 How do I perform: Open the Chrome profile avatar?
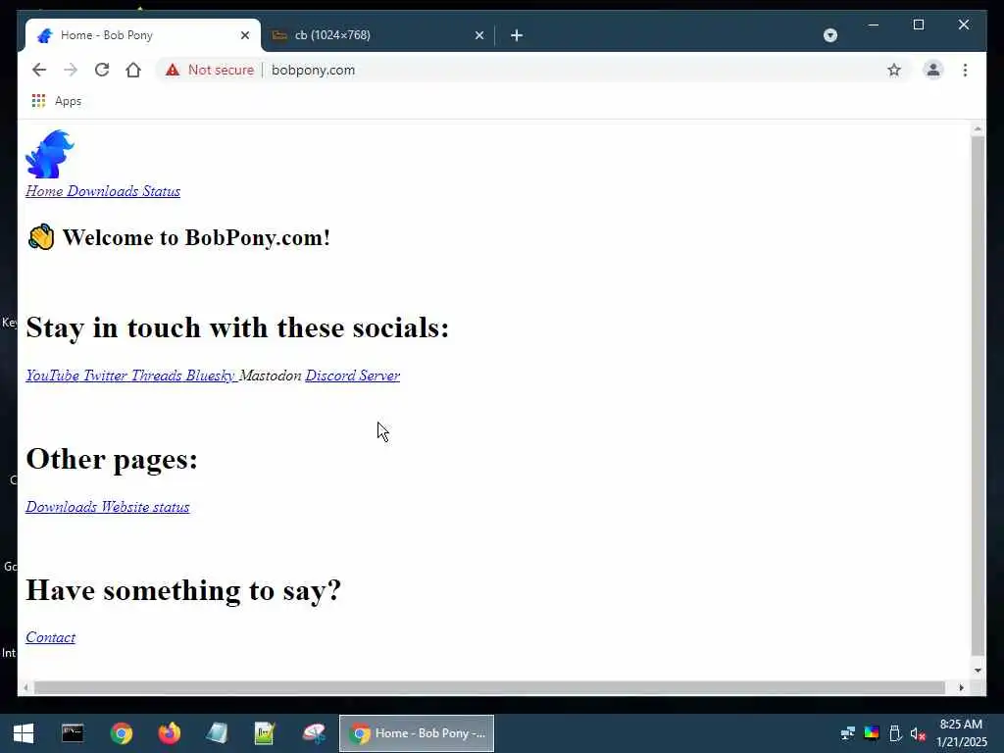coord(933,70)
